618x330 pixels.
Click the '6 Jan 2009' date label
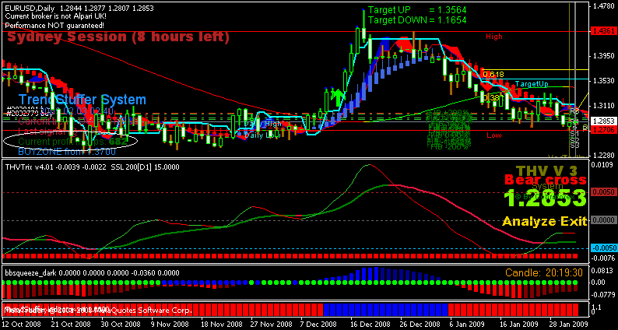click(x=468, y=322)
